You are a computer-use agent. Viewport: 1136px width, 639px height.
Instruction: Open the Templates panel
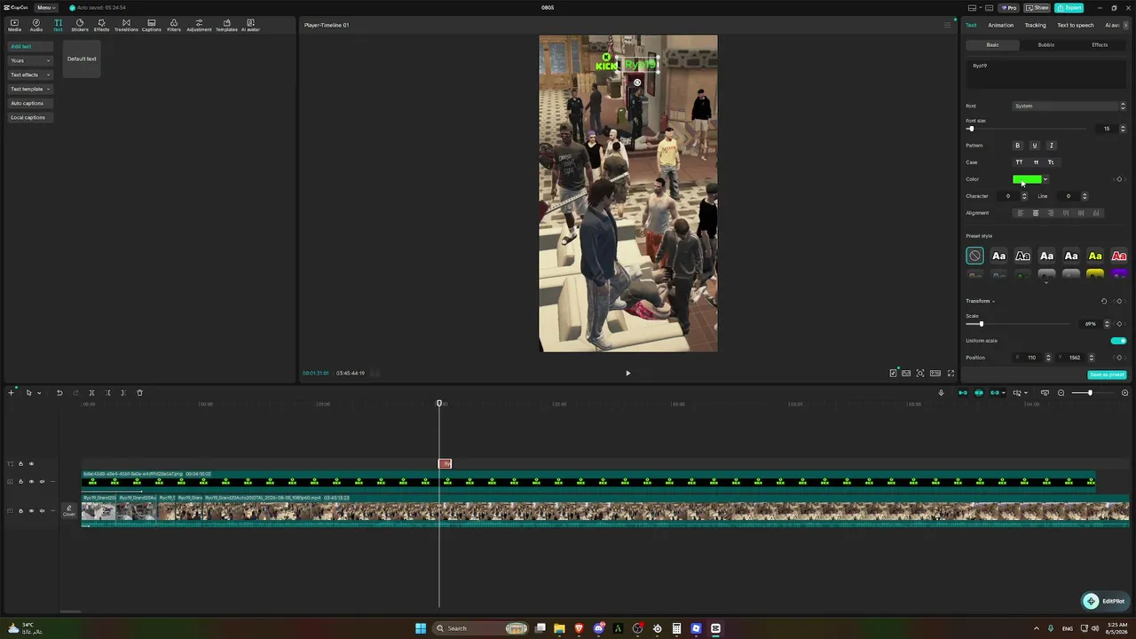pyautogui.click(x=226, y=25)
